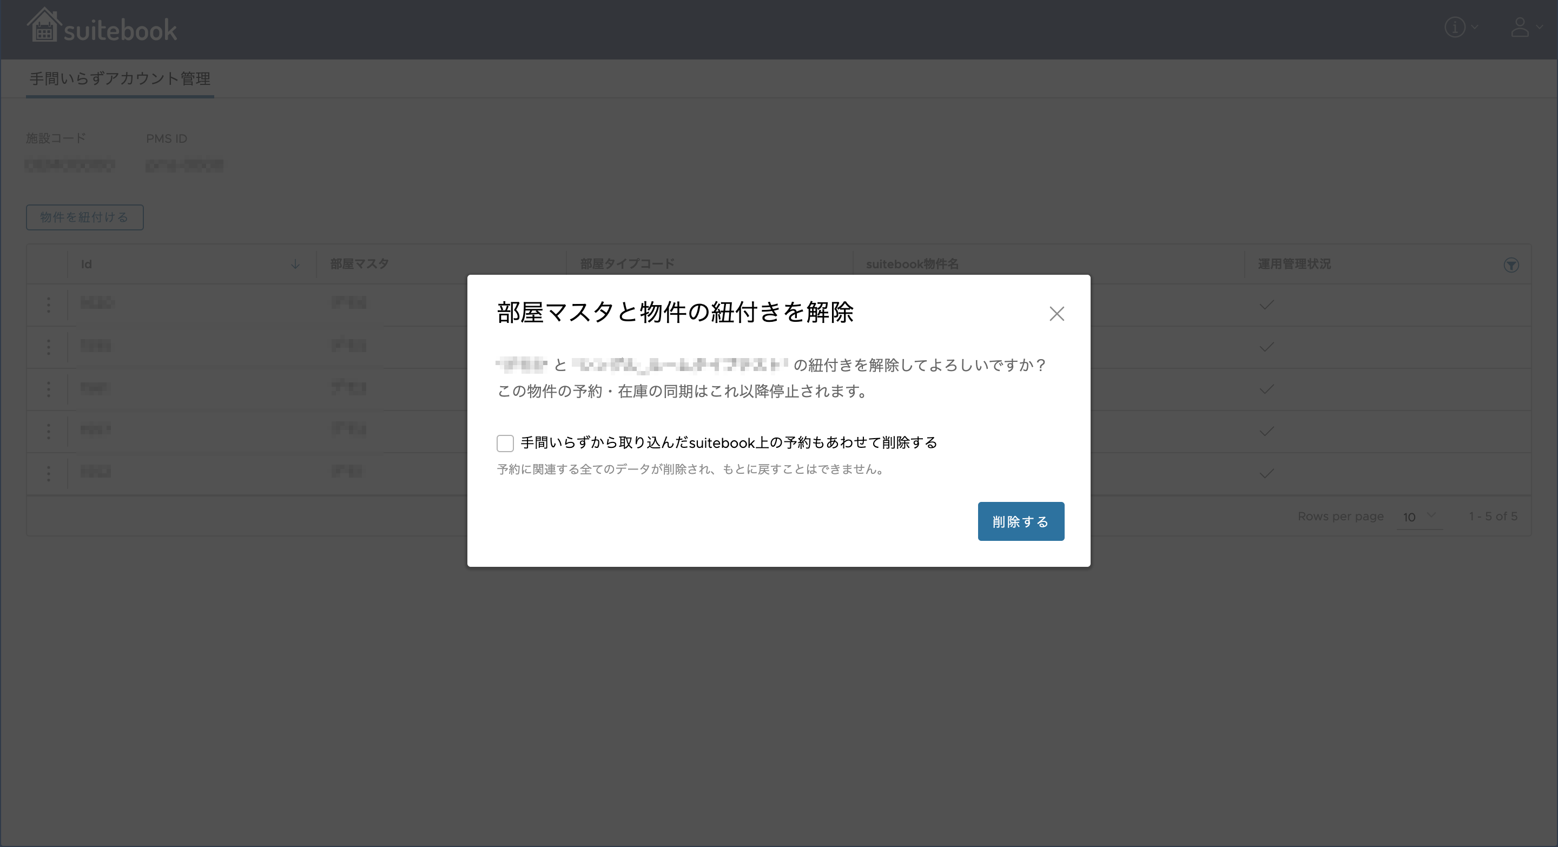
Task: Open the last table row's kebab menu
Action: point(48,473)
